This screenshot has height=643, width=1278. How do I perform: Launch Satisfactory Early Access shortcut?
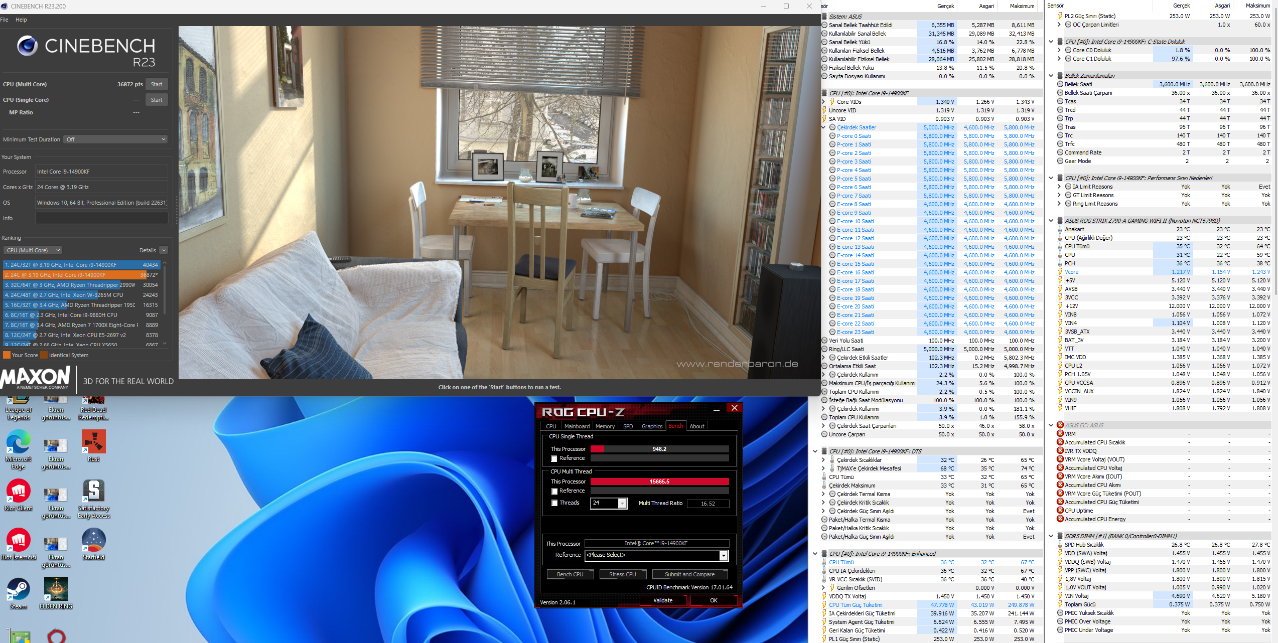(x=94, y=499)
